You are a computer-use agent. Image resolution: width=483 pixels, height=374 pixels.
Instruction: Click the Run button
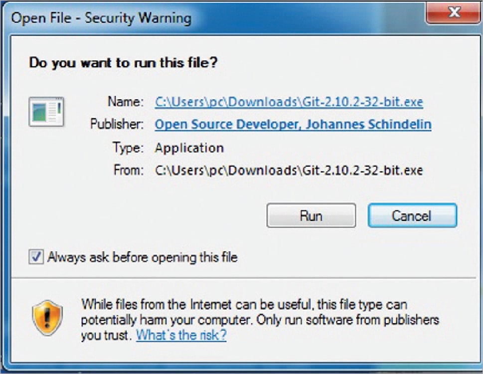pos(311,215)
